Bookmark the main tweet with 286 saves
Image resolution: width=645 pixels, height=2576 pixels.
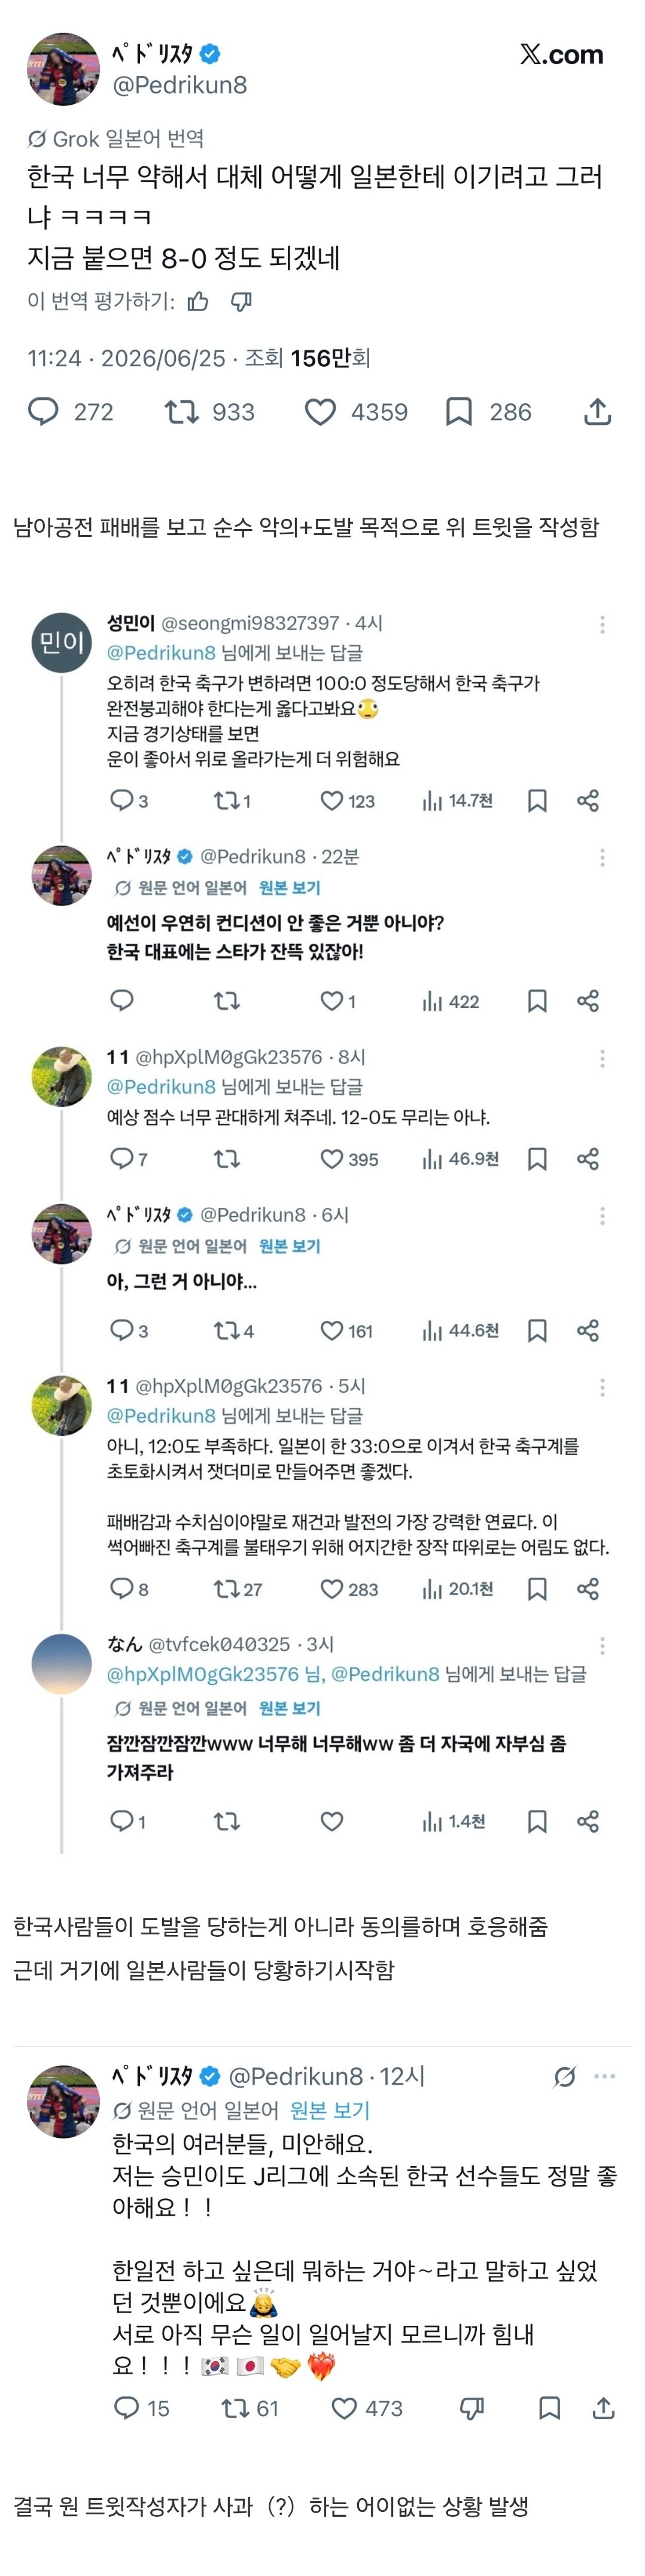(458, 412)
